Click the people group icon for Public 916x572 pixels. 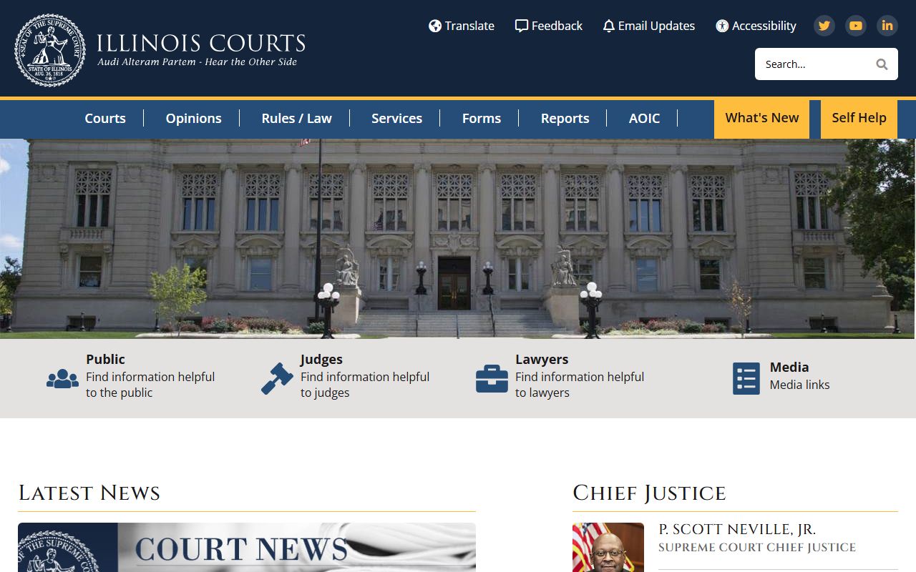click(x=62, y=378)
